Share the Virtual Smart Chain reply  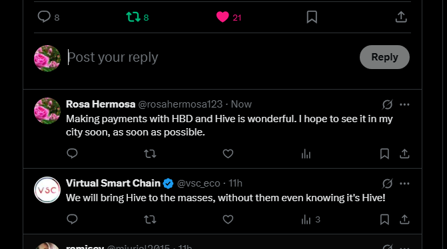[404, 219]
